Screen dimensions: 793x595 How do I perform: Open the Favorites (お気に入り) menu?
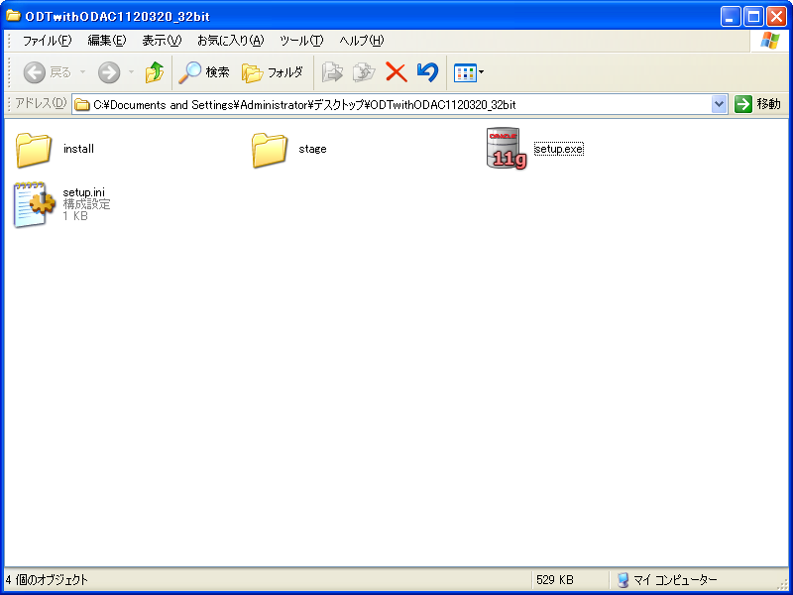(230, 41)
